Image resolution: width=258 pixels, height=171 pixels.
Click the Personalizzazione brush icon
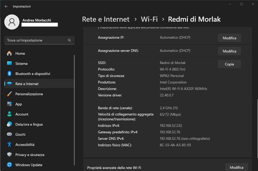click(x=9, y=94)
